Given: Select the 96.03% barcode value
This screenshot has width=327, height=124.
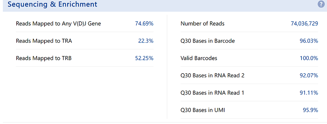Looking at the screenshot, I should [309, 41].
